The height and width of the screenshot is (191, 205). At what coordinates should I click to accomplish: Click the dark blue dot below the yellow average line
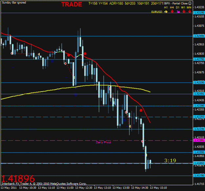tap(75, 95)
